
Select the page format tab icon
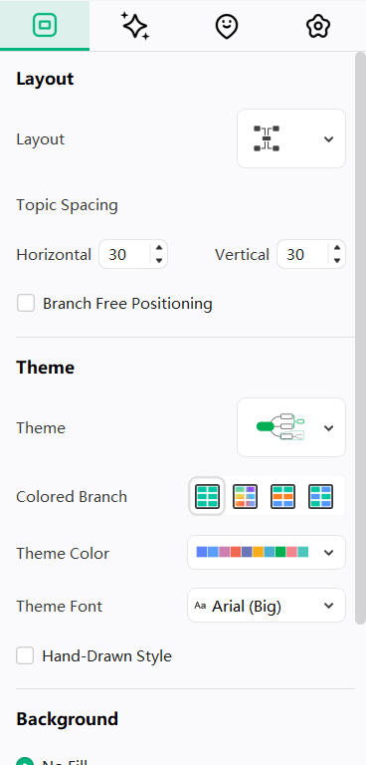pyautogui.click(x=45, y=25)
